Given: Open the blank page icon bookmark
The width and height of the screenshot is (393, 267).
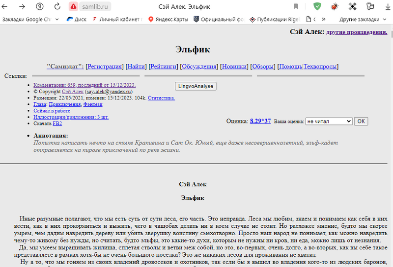Looking at the screenshot, I should click(x=310, y=19).
